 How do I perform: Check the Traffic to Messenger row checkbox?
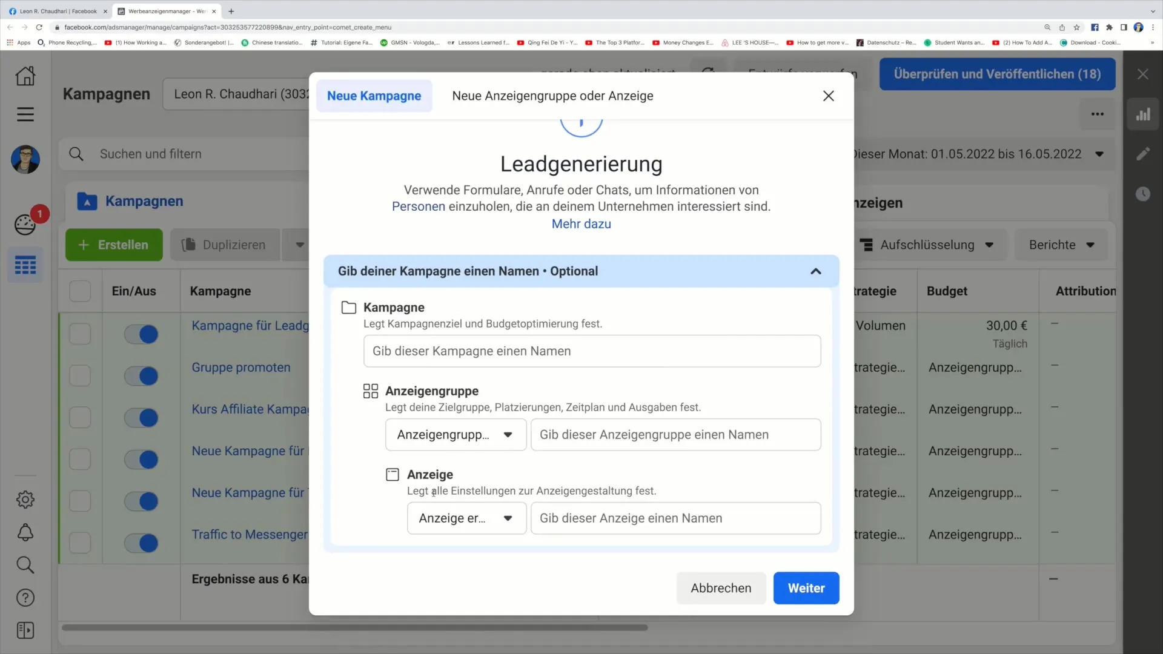pyautogui.click(x=80, y=543)
